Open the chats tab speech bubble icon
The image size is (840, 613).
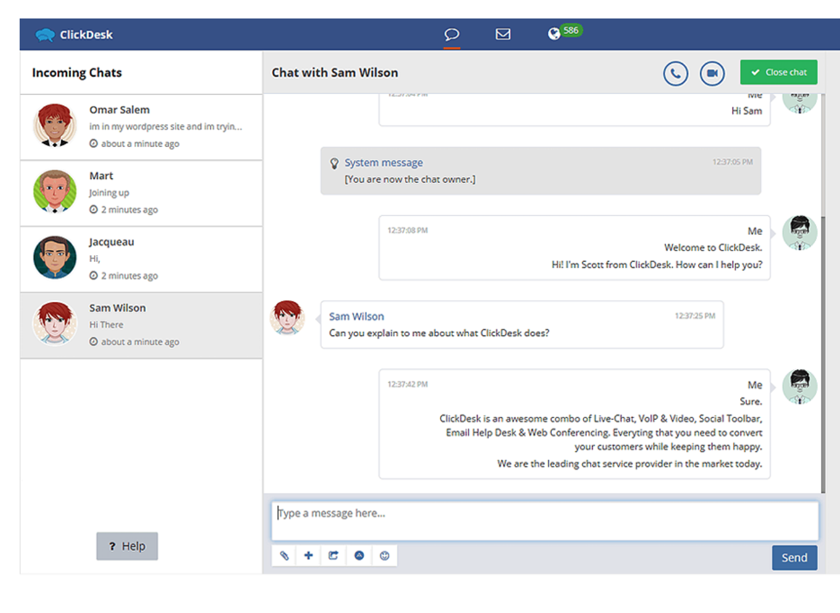coord(452,34)
